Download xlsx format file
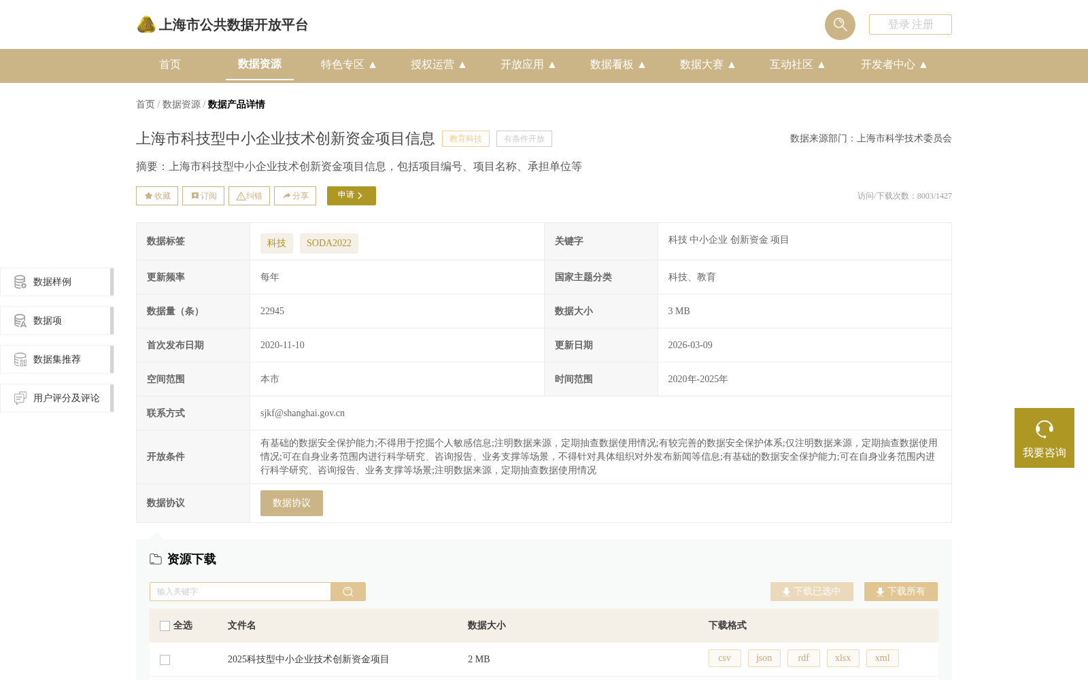Viewport: 1088px width, 680px height. [843, 658]
